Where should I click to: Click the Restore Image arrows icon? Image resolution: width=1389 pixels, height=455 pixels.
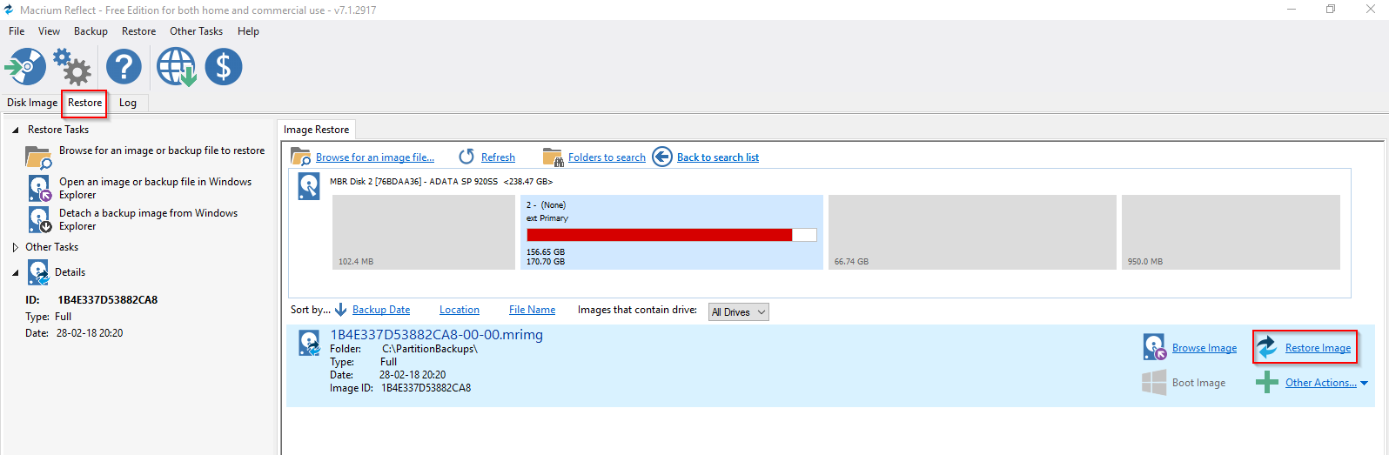(x=1267, y=347)
